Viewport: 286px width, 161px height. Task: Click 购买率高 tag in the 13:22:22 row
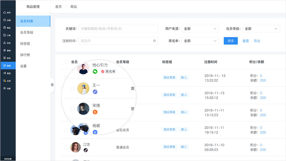click(169, 78)
